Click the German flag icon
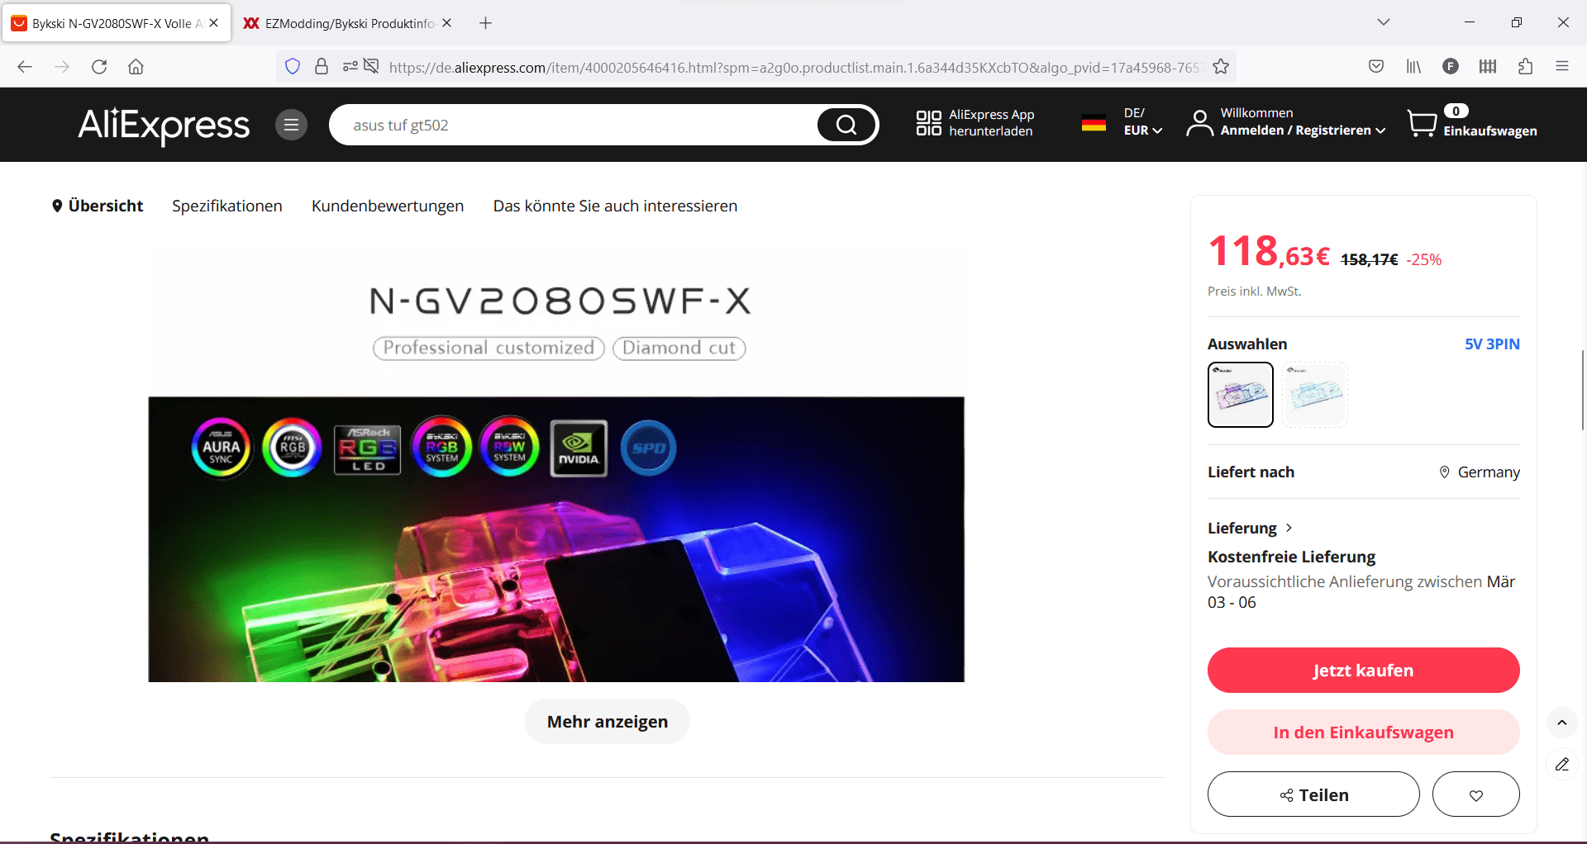 1094,123
